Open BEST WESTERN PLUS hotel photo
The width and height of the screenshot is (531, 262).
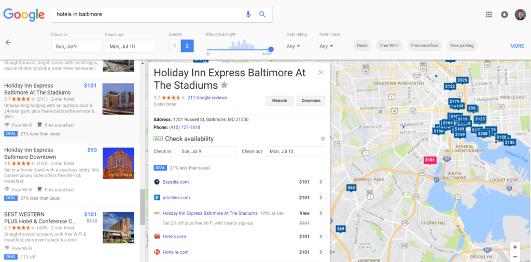pyautogui.click(x=118, y=227)
